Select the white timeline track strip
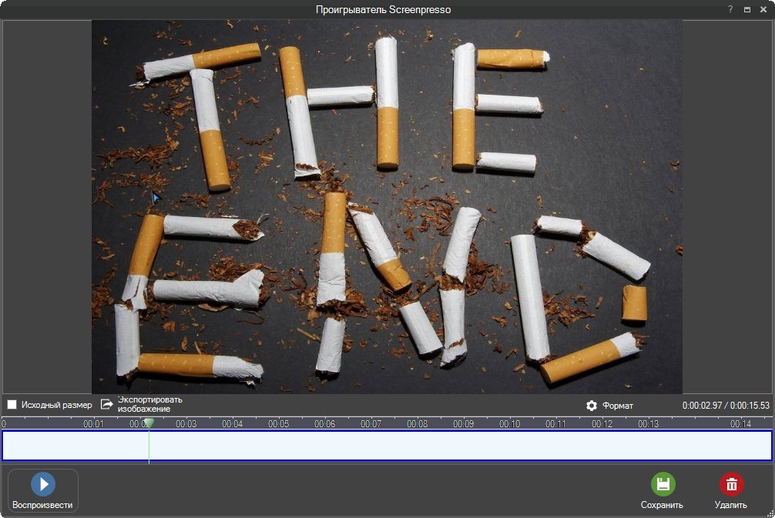 [x=387, y=446]
